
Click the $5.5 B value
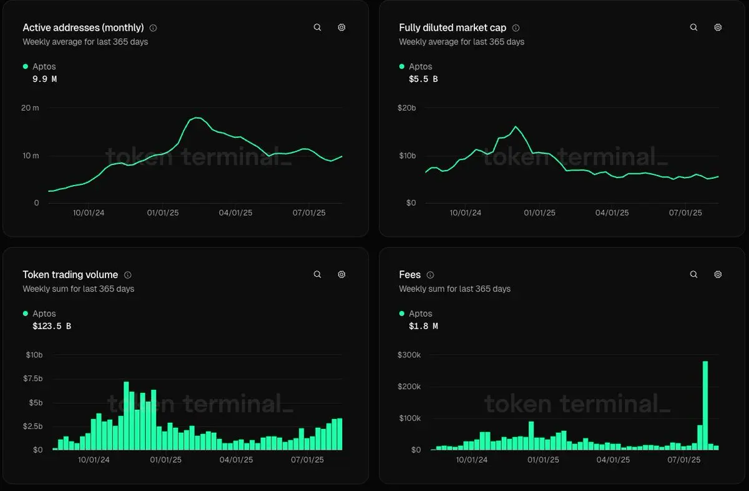(x=423, y=79)
